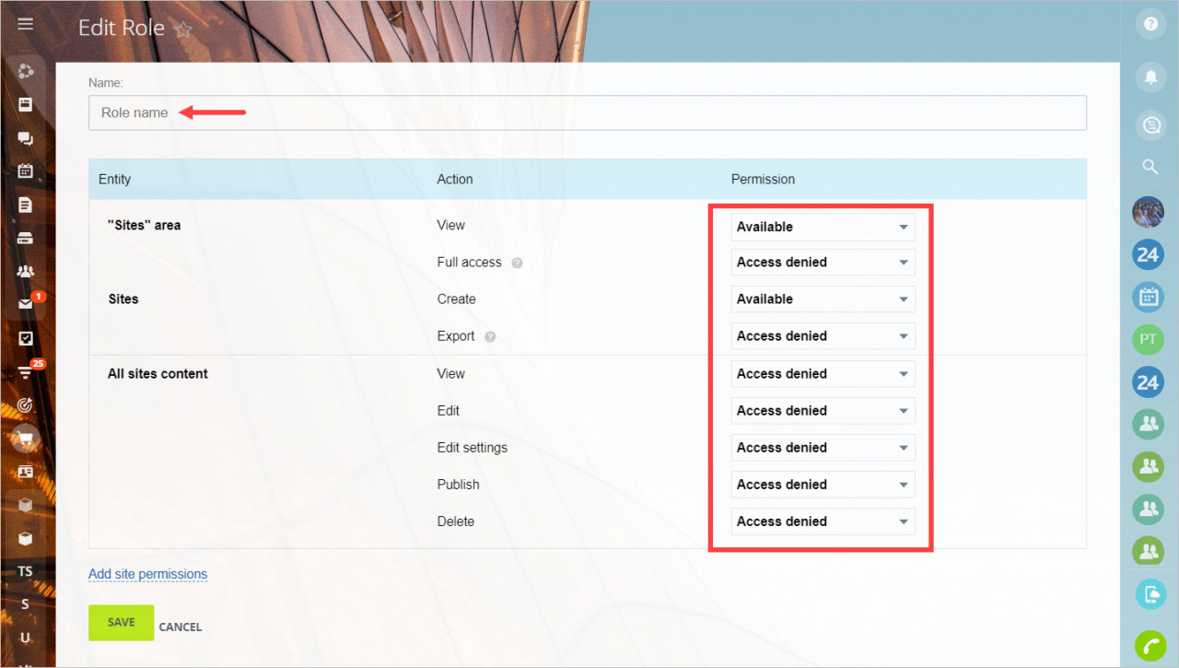The height and width of the screenshot is (668, 1179).
Task: Open the drive storage icon in left sidebar
Action: coord(26,238)
